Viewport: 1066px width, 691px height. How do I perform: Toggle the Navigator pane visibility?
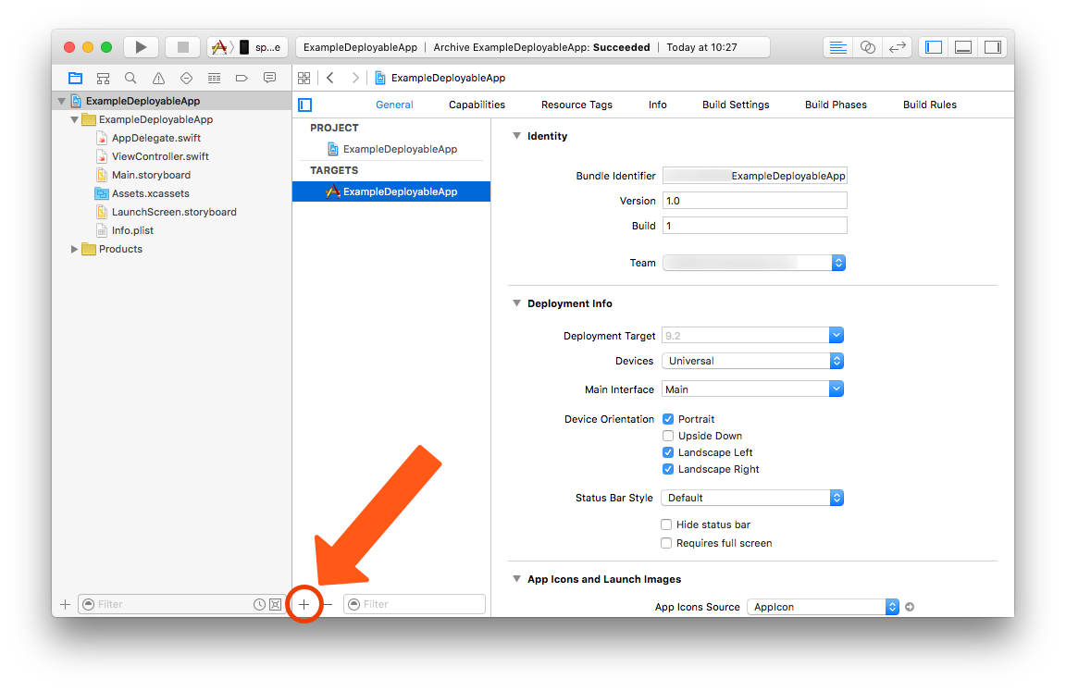coord(934,47)
